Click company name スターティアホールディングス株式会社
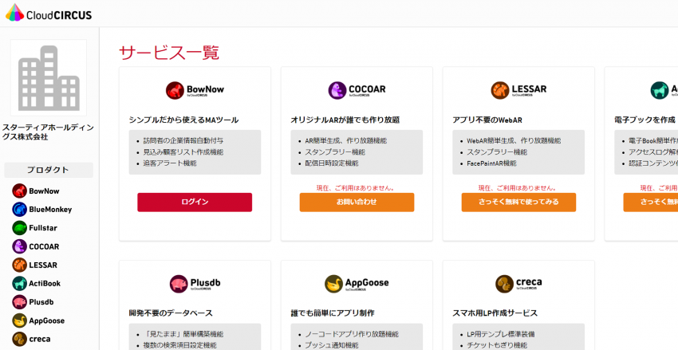This screenshot has height=350, width=678. (x=48, y=132)
